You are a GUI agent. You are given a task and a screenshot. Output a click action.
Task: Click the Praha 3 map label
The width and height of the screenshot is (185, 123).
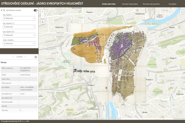click(x=173, y=58)
